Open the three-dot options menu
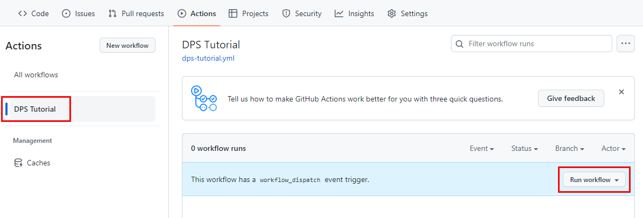Image resolution: width=643 pixels, height=218 pixels. point(625,43)
